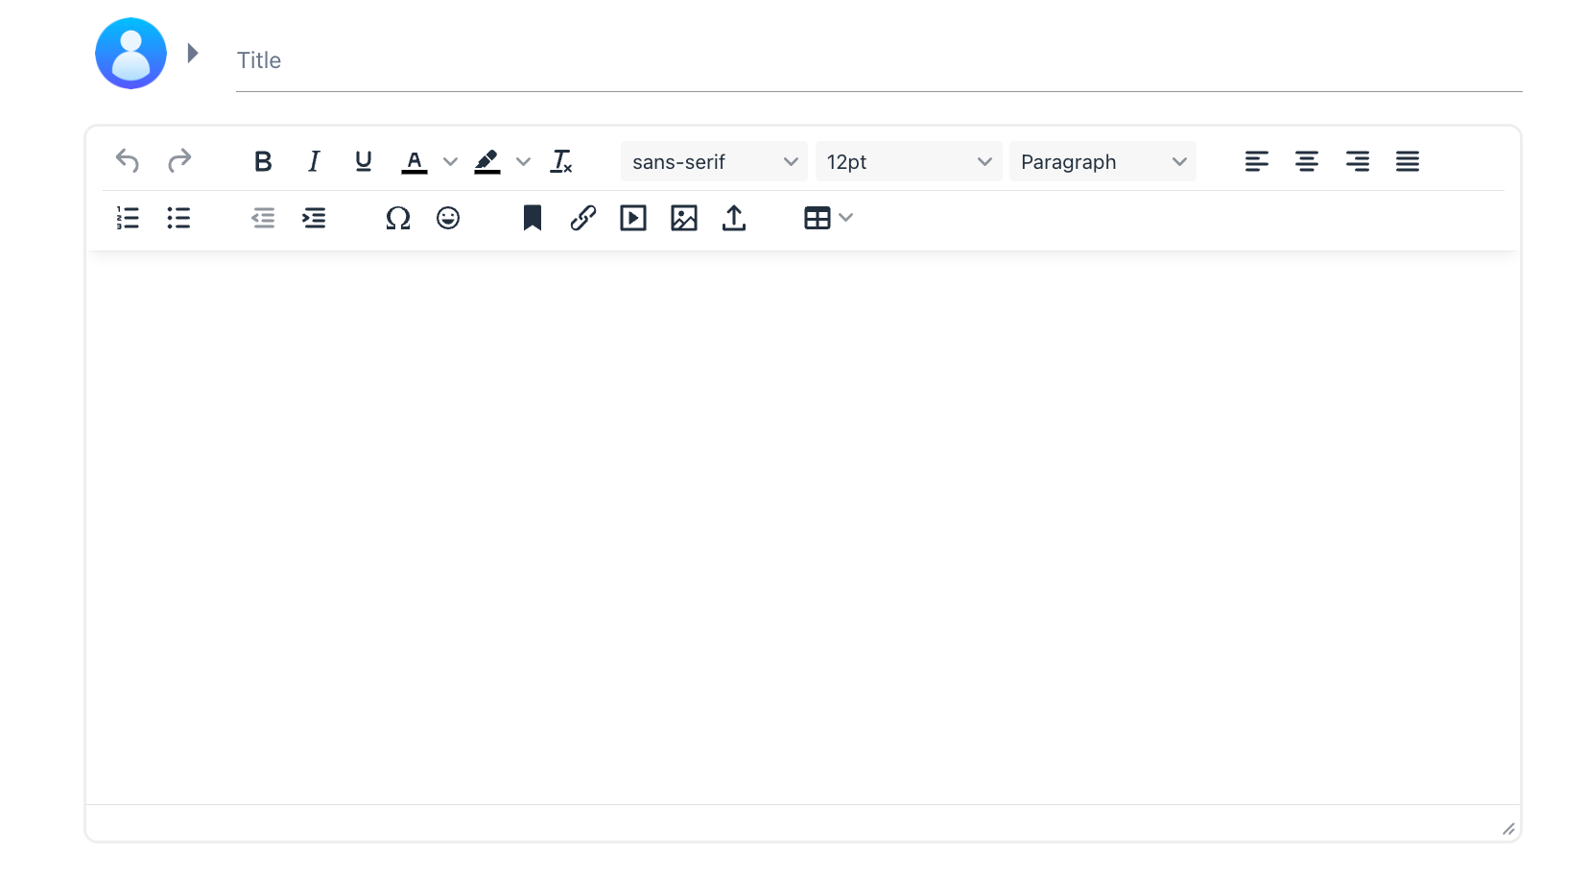1589x879 pixels.
Task: Click the undo arrow icon
Action: coord(128,161)
